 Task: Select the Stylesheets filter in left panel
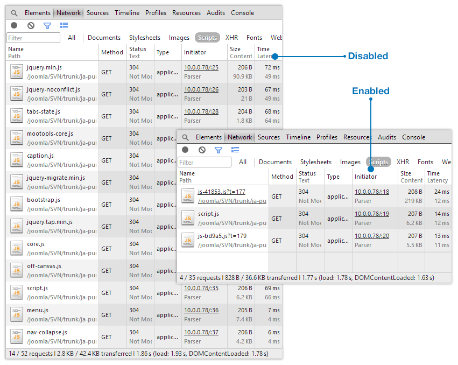(x=144, y=38)
